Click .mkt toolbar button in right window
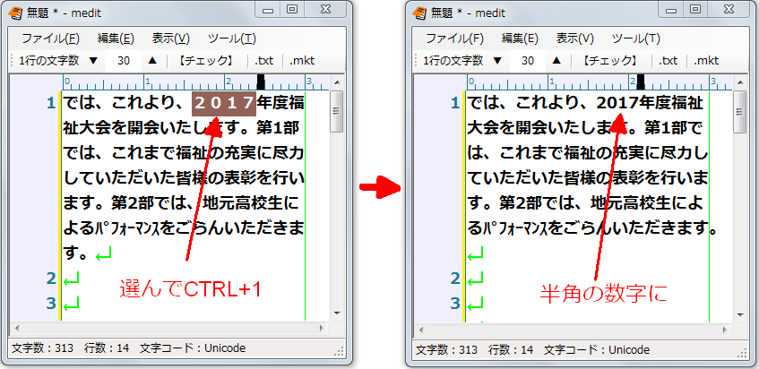 (x=706, y=61)
